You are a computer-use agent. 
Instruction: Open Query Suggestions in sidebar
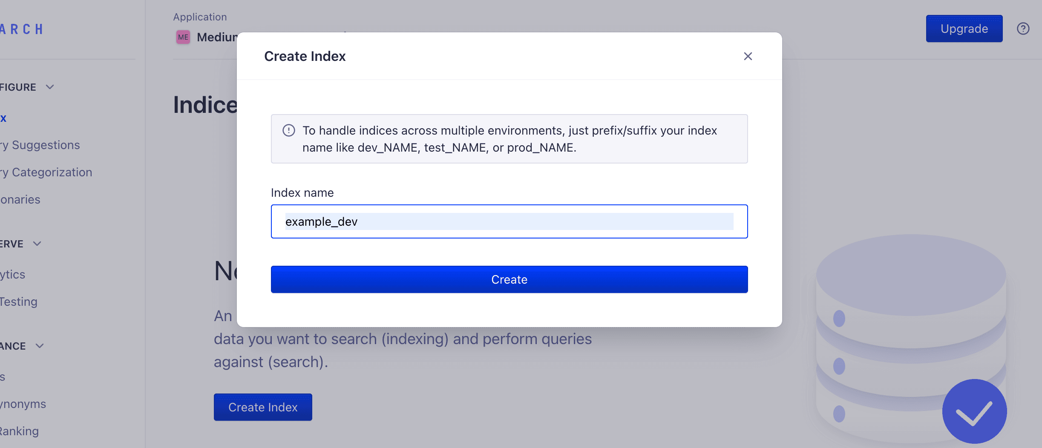40,145
